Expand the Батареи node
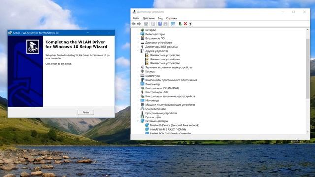315x177 pixels. click(x=138, y=30)
